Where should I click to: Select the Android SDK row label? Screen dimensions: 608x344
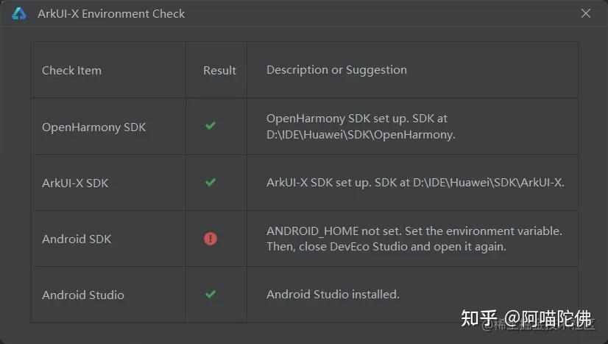coord(77,239)
